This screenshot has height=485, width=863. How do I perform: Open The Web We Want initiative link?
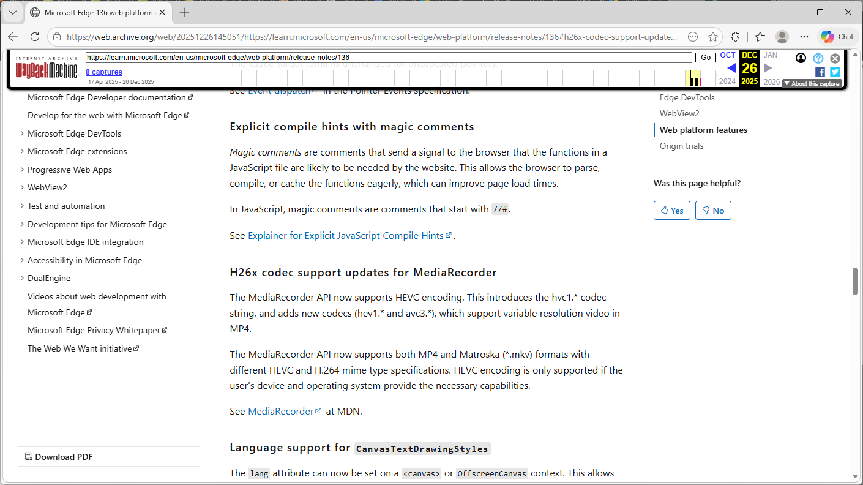83,348
